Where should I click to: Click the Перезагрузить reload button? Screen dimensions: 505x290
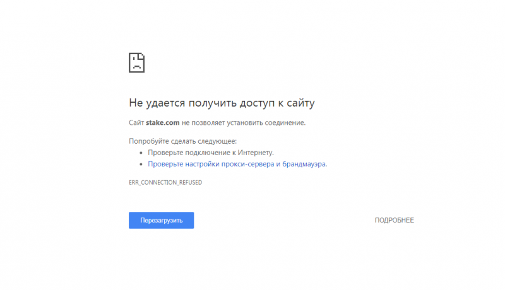[161, 220]
